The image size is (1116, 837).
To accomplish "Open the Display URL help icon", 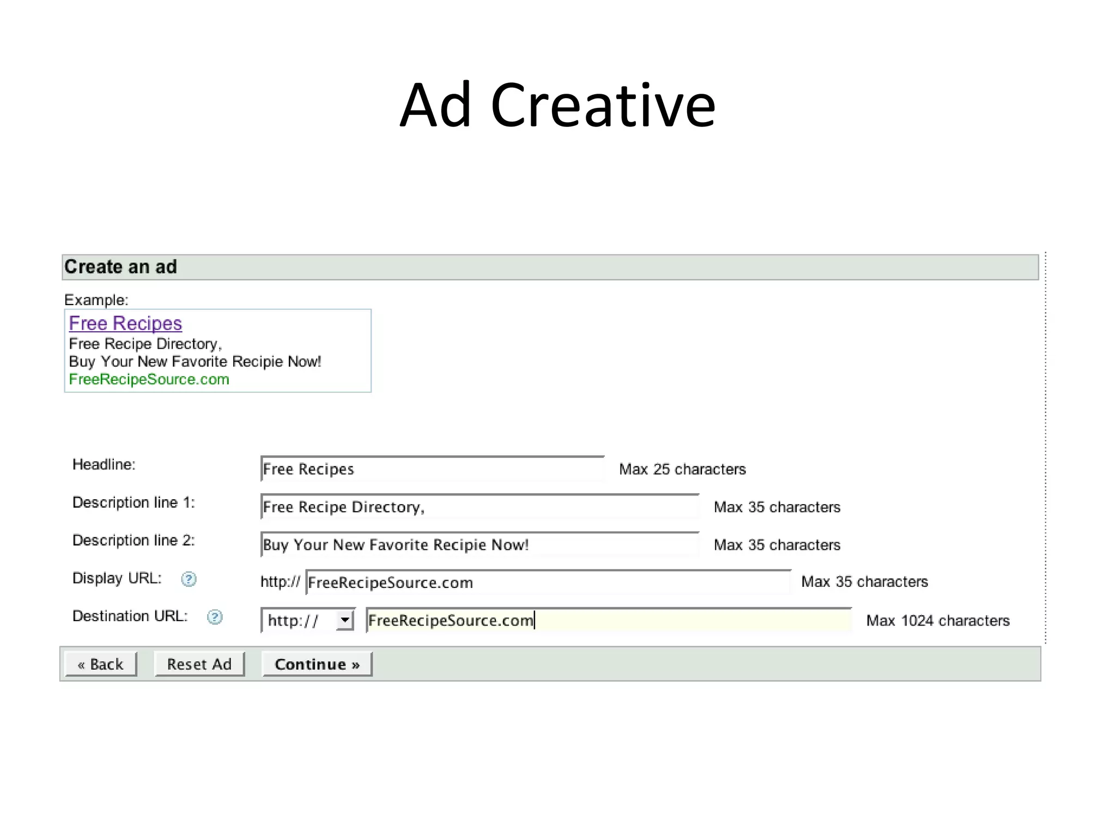I will (x=189, y=579).
